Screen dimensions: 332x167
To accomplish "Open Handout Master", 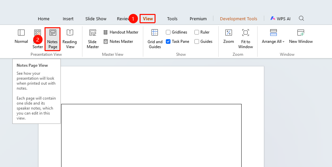I will (x=121, y=32).
